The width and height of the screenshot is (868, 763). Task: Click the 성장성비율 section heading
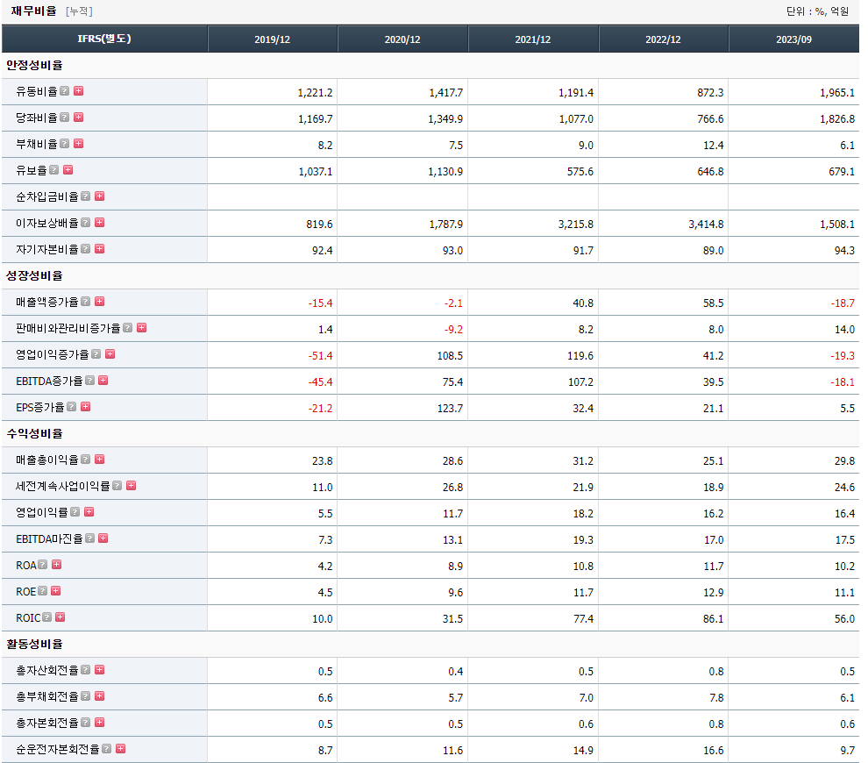click(x=34, y=275)
